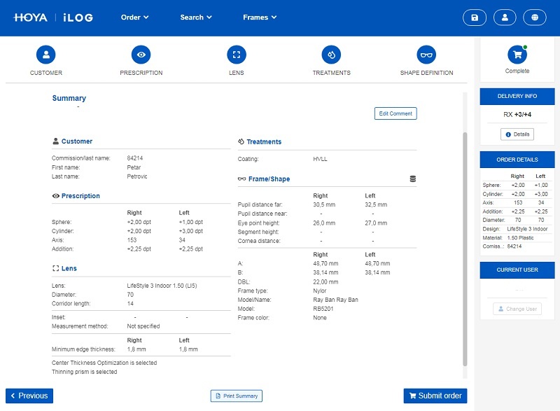
Task: Click Print Summary button
Action: 237,396
